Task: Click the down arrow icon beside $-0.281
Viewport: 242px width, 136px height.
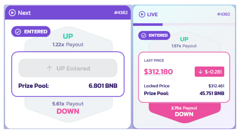Action: 200,72
